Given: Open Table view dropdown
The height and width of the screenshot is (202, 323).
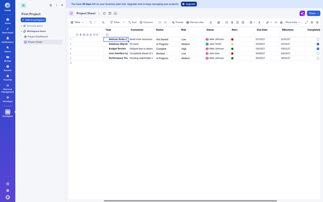Looking at the screenshot, I should (77, 22).
